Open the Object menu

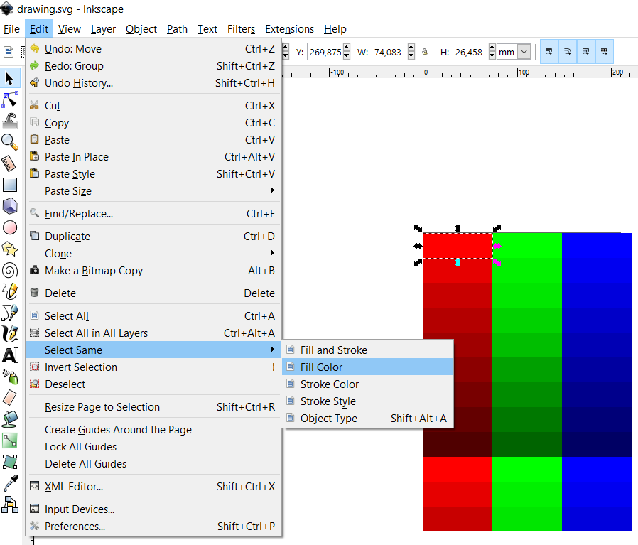pyautogui.click(x=141, y=29)
